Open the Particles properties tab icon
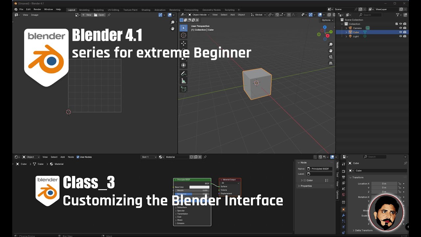The image size is (421, 237). click(x=343, y=221)
